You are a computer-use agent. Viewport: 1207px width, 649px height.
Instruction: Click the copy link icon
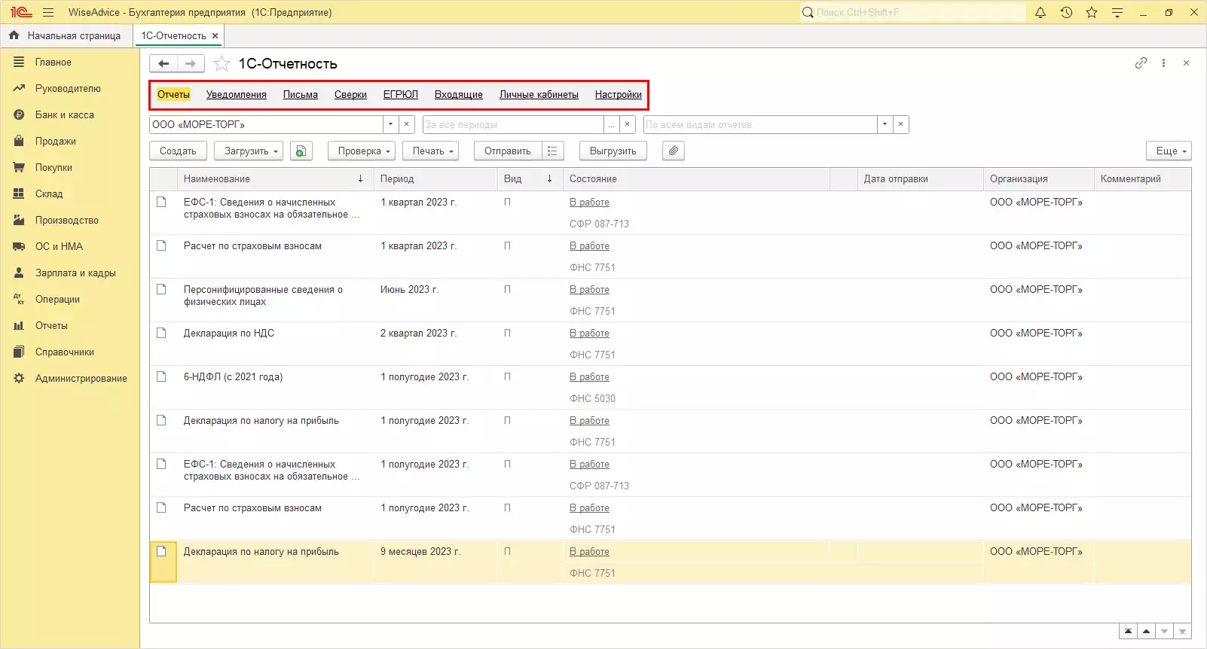point(1141,63)
